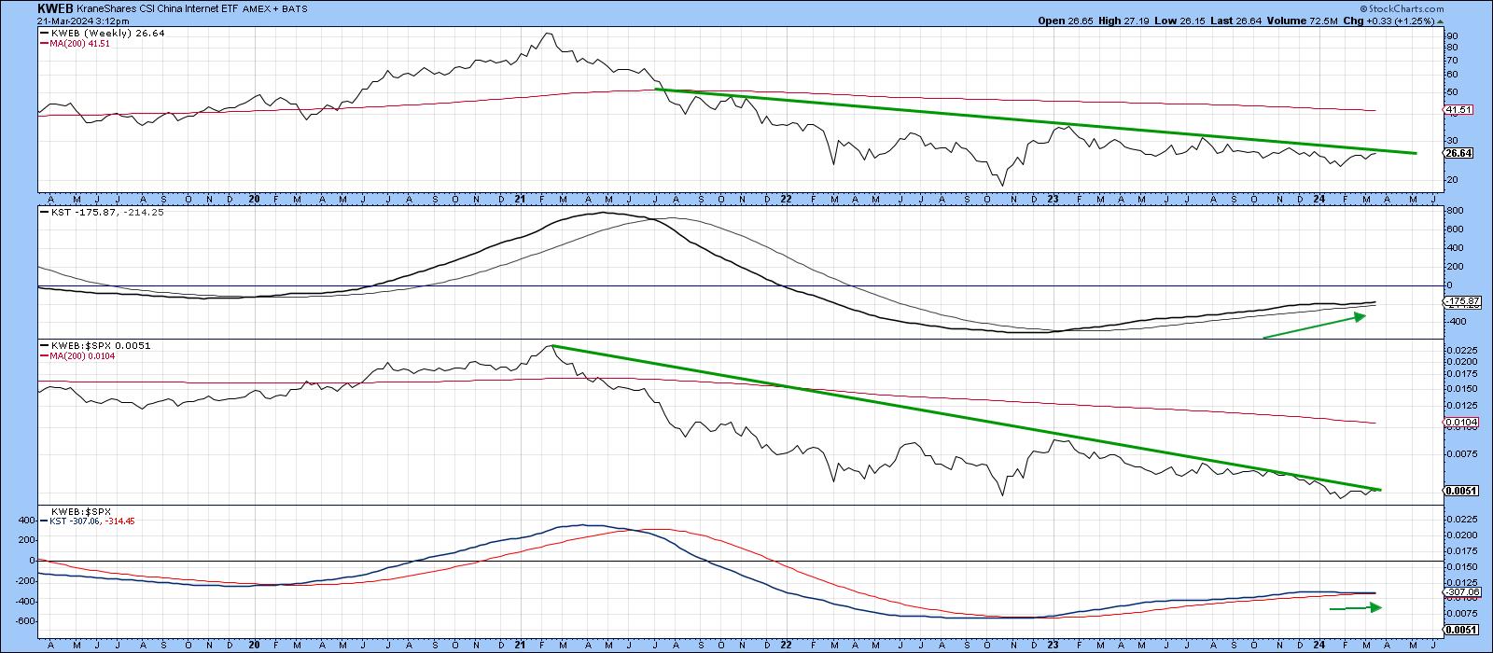Click the 90 tick on the top price axis
Screen dimensions: 1493x653
(1451, 36)
